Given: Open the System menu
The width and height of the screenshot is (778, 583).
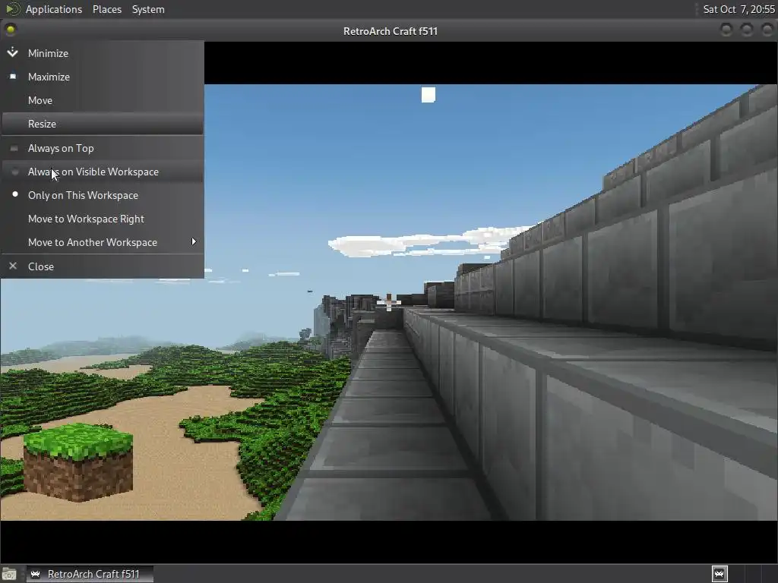Looking at the screenshot, I should (148, 9).
